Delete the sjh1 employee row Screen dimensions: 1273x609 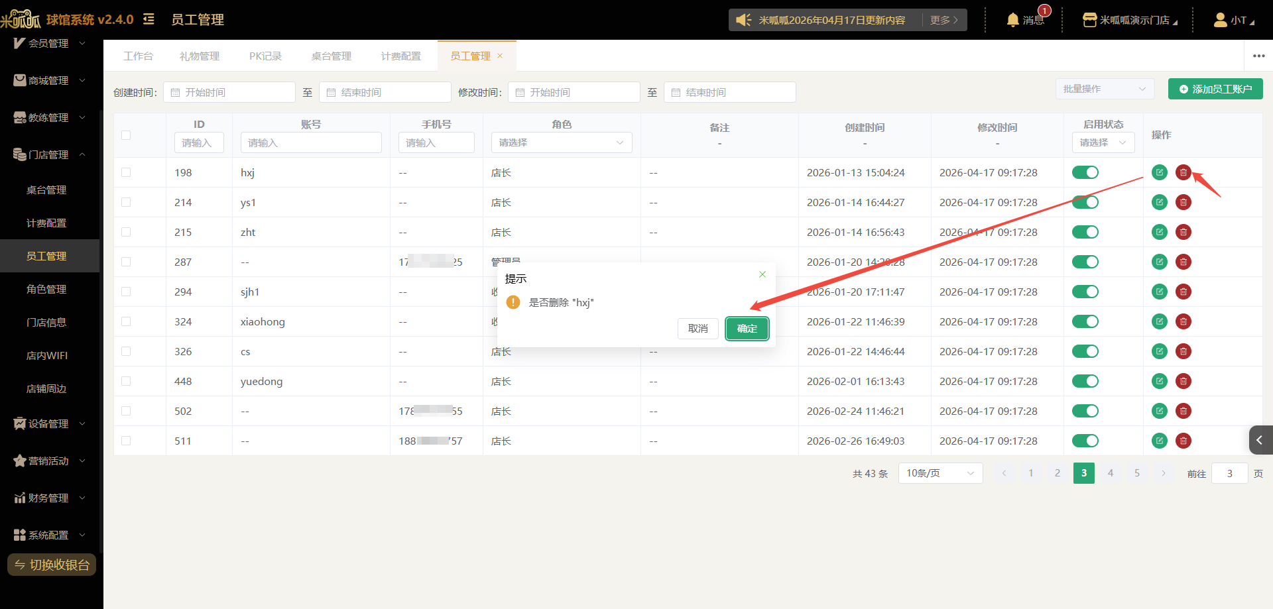[1183, 292]
